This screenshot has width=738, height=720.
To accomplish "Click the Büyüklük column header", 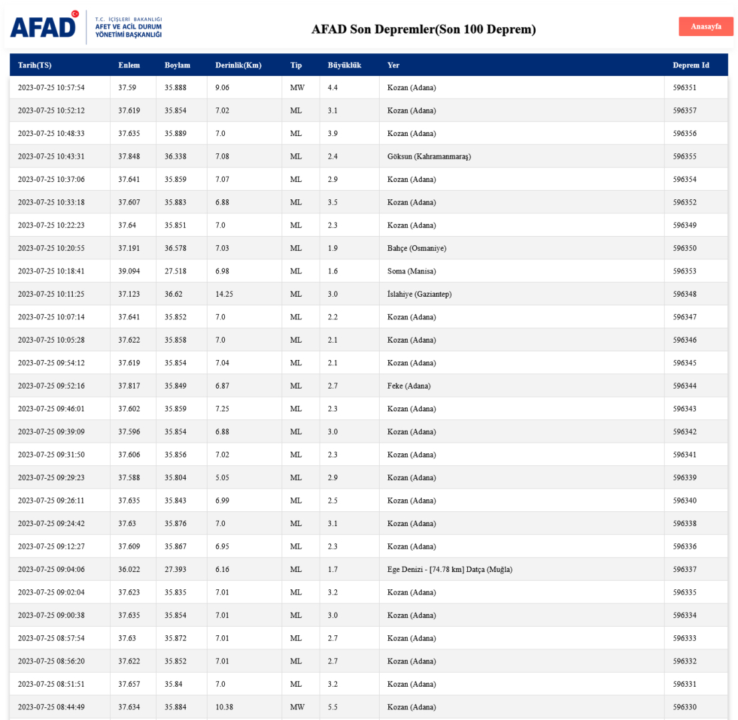I will click(344, 65).
